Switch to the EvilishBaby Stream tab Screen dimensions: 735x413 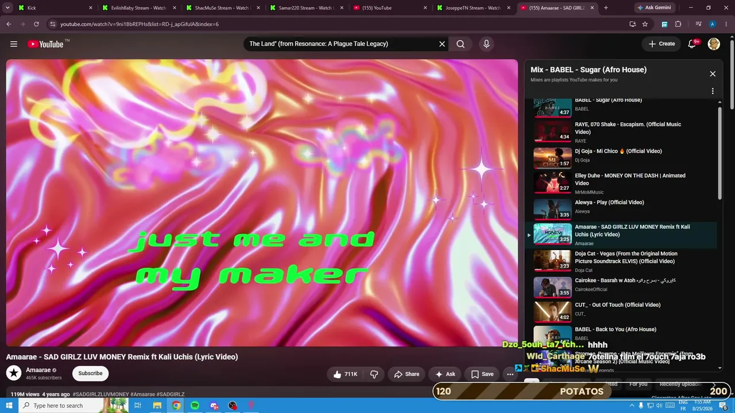click(x=139, y=8)
